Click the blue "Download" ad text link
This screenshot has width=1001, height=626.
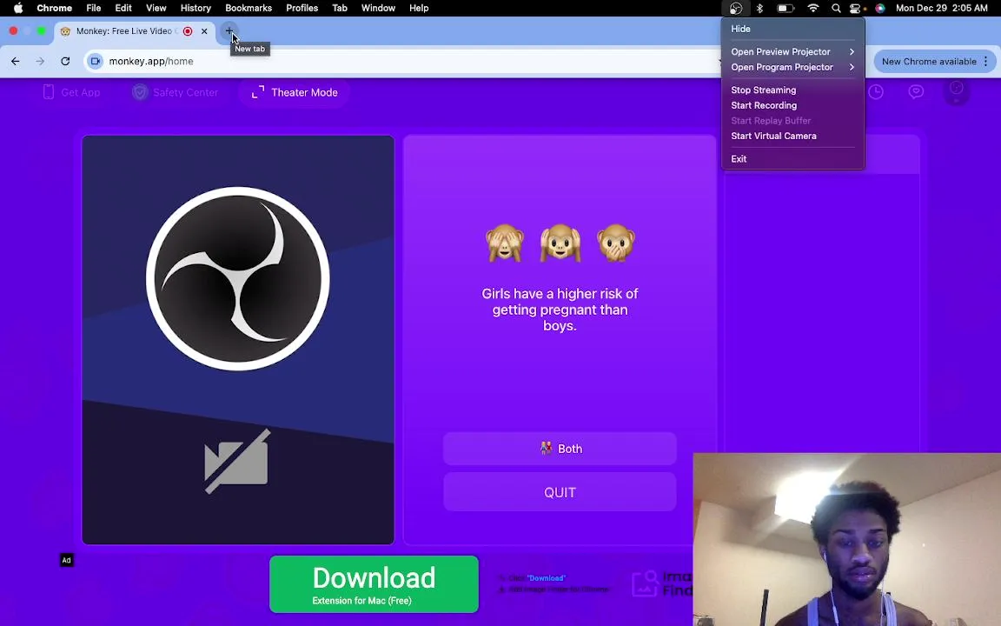547,578
